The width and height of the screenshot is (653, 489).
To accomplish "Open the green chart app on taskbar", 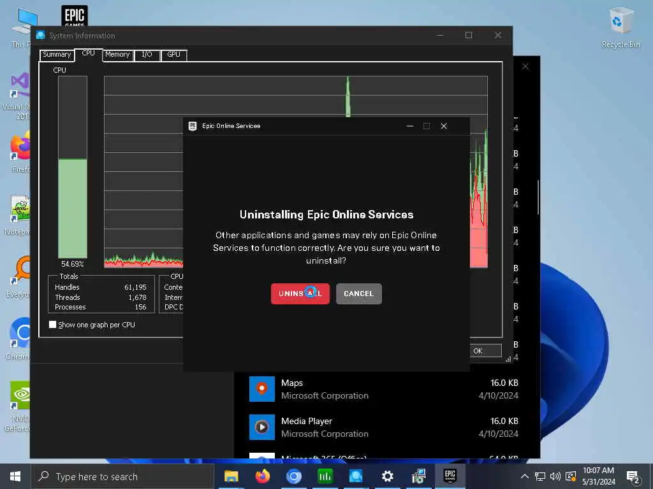I will (x=325, y=476).
